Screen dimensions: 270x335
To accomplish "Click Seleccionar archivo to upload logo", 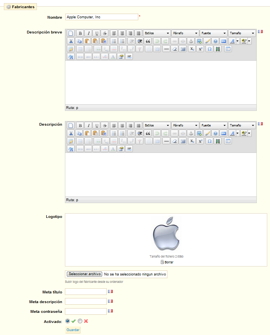I will click(x=84, y=274).
